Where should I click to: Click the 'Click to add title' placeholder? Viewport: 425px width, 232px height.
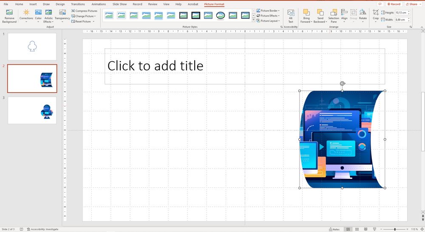click(245, 66)
